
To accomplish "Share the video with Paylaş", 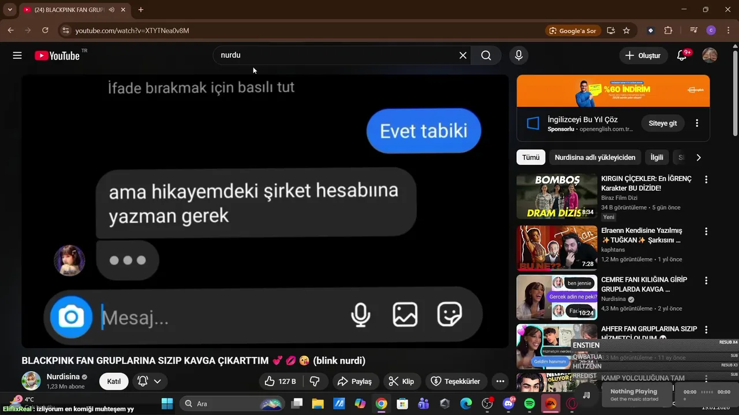I will pyautogui.click(x=354, y=381).
